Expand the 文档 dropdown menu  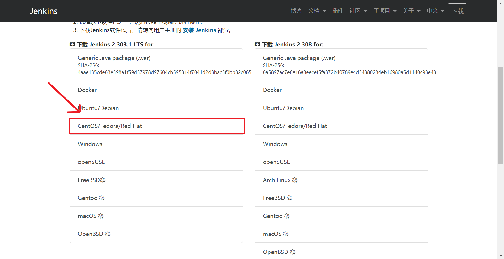tap(317, 11)
